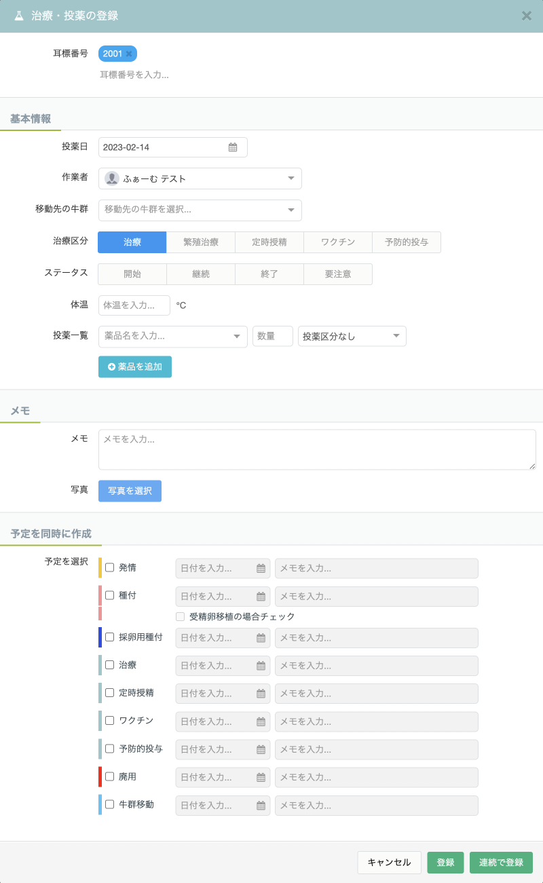This screenshot has height=883, width=543.
Task: Tick the 採卵用種付 checkbox
Action: [x=109, y=637]
